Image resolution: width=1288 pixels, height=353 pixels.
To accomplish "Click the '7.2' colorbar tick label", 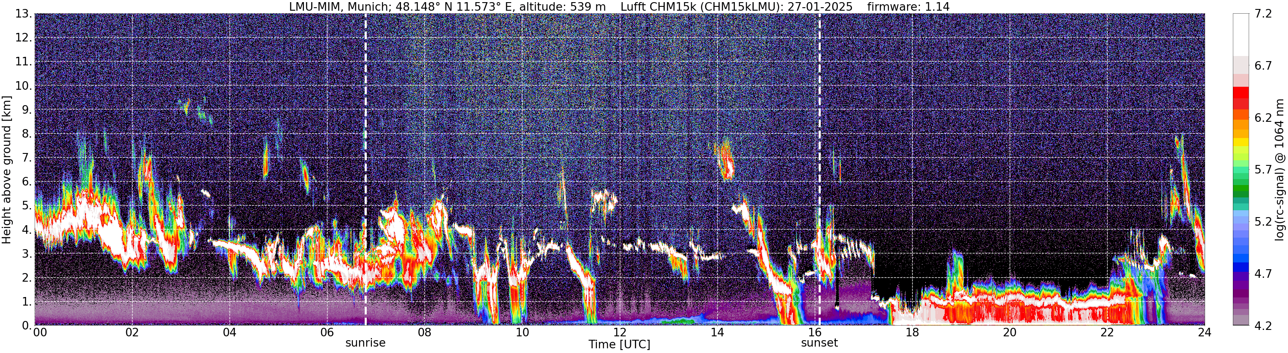I will point(1264,14).
